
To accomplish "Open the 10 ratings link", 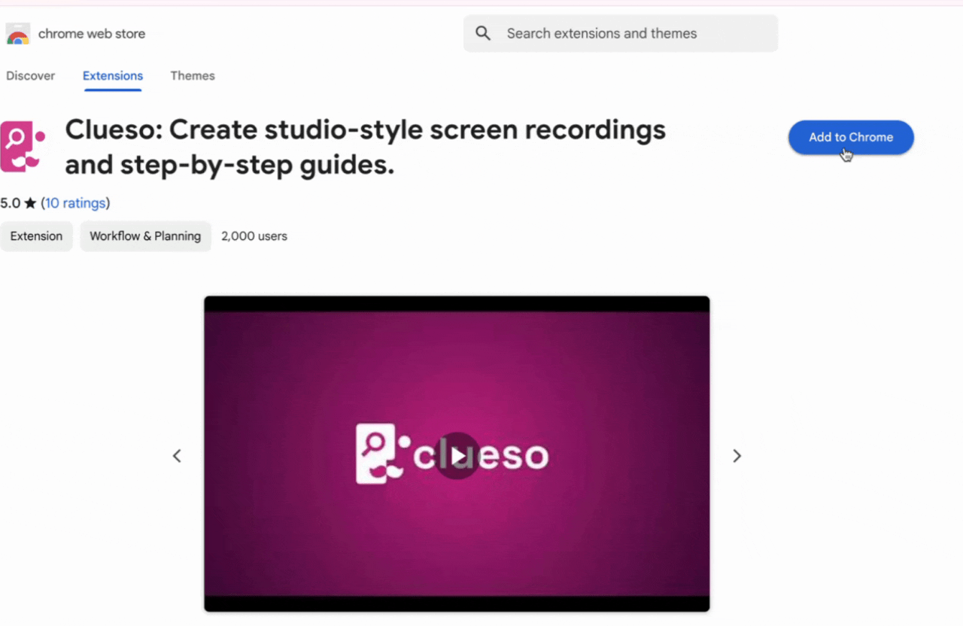I will click(75, 203).
